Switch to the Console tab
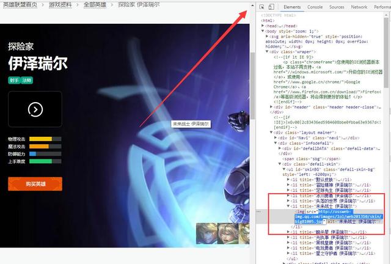Image resolution: width=391 pixels, height=264 pixels. pyautogui.click(x=315, y=7)
